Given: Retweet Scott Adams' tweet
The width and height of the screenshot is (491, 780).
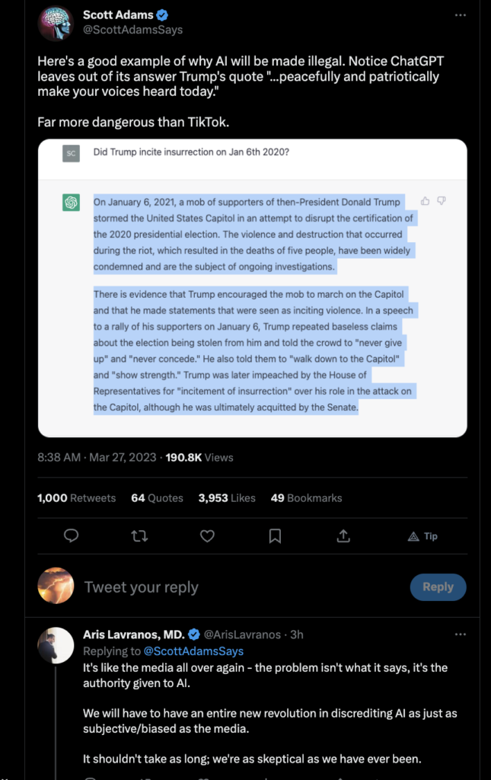Looking at the screenshot, I should (x=139, y=535).
